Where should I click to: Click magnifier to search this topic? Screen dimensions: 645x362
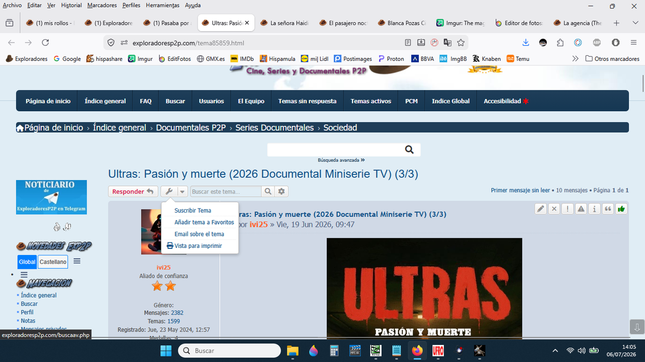268,192
